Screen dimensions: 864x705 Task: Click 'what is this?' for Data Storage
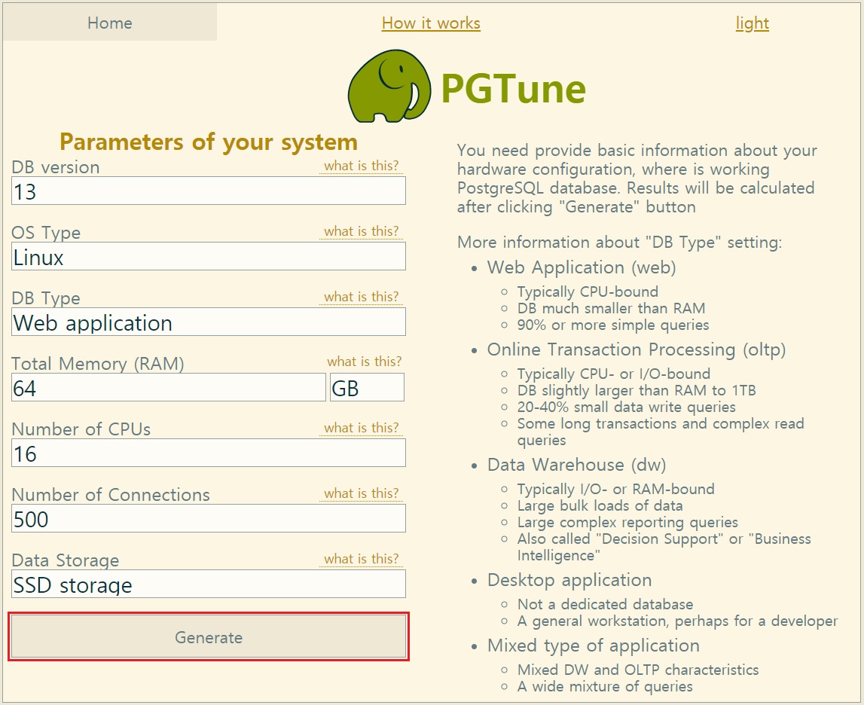(361, 559)
